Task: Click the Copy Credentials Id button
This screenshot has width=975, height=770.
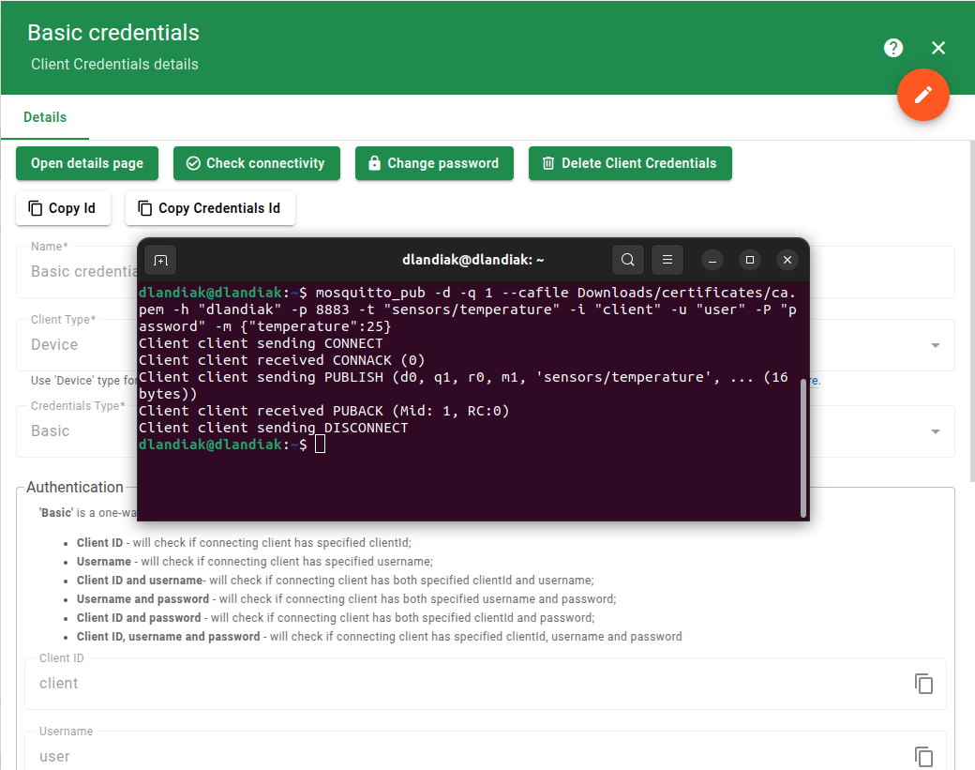Action: [210, 208]
